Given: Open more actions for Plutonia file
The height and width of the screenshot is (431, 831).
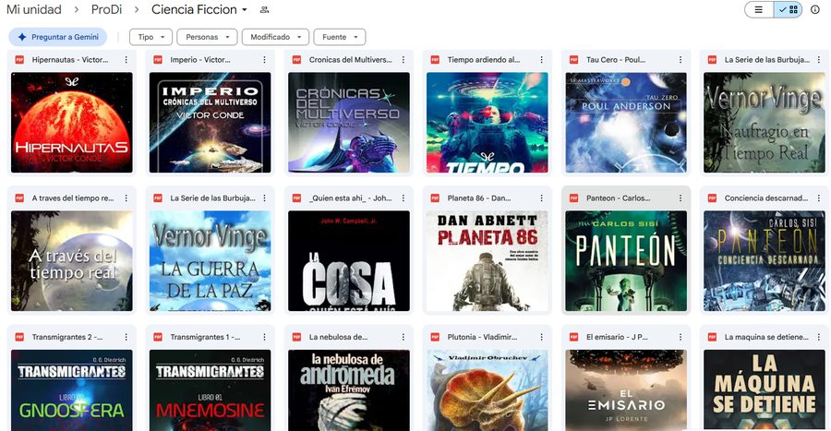Looking at the screenshot, I should click(542, 337).
